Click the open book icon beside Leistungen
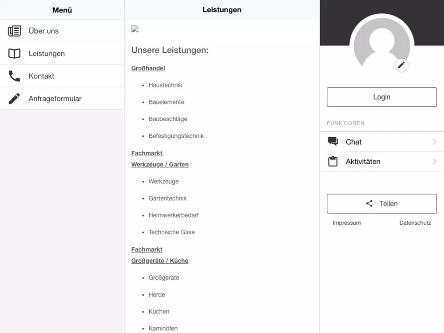This screenshot has width=444, height=333. [14, 54]
